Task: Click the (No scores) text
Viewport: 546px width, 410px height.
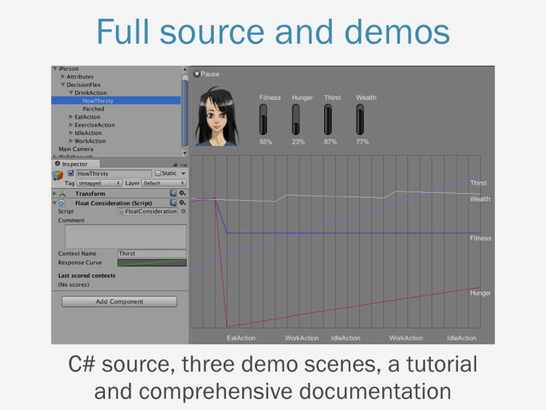Action: click(x=73, y=284)
